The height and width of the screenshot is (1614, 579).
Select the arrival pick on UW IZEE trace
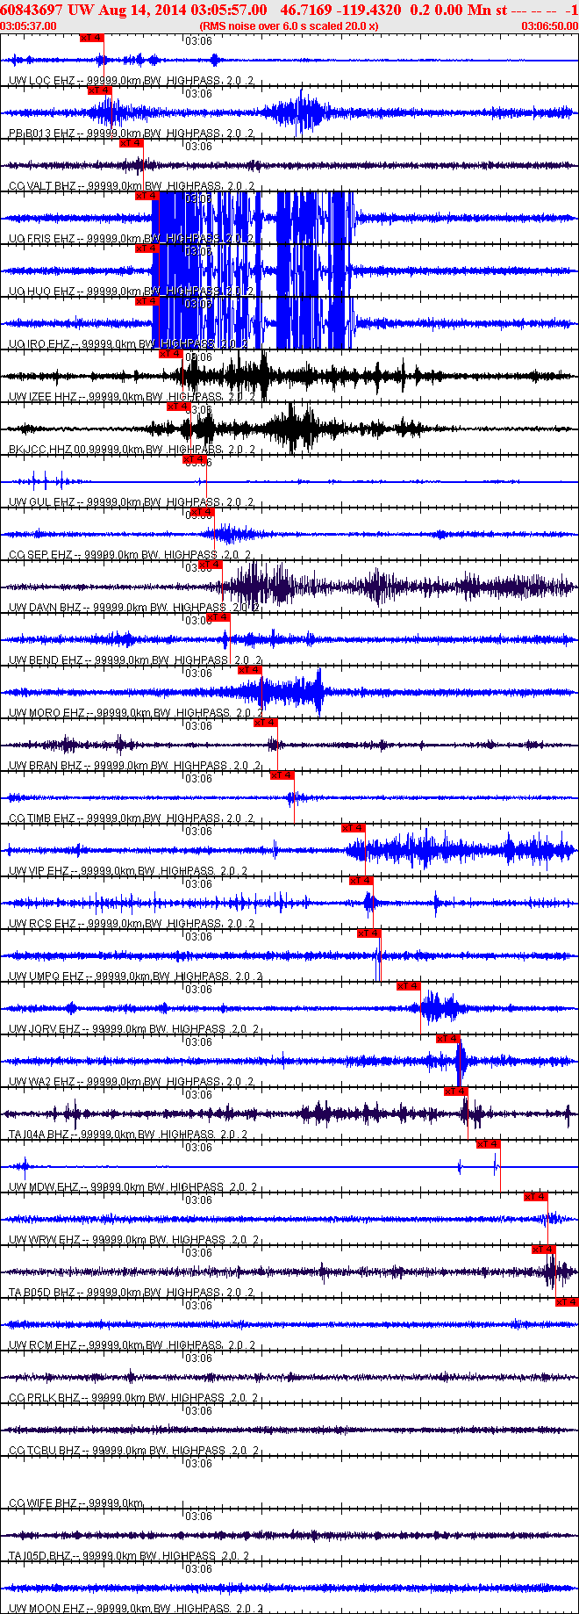click(x=170, y=354)
